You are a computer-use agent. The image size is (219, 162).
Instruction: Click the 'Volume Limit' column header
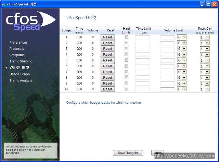[x=173, y=30]
